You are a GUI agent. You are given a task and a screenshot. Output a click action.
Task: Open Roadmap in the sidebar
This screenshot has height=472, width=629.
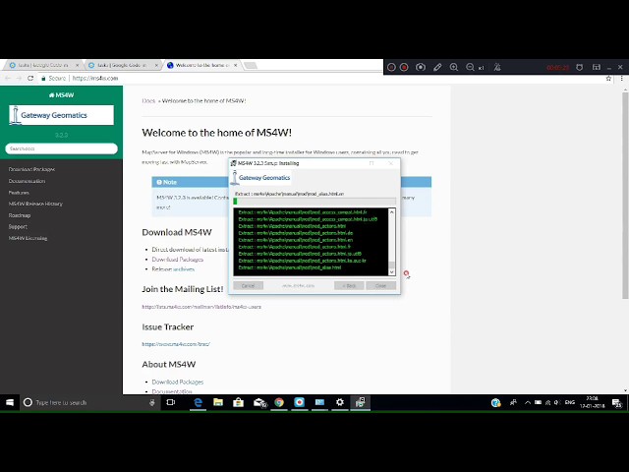20,215
